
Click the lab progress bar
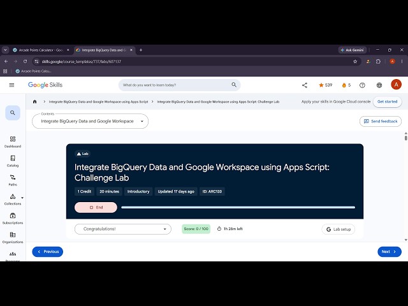point(238,207)
